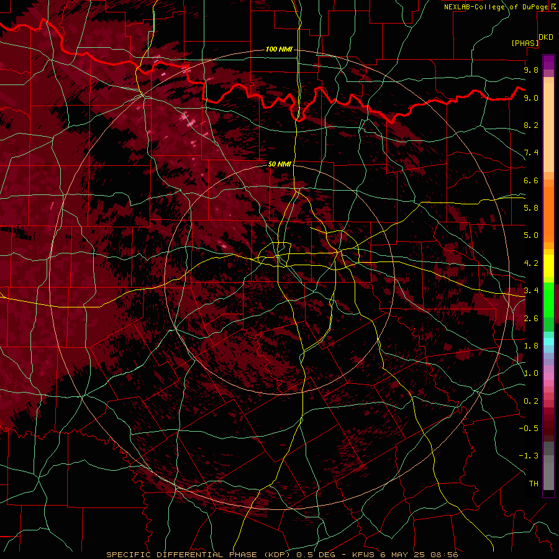Click the 0.2 scale value
The width and height of the screenshot is (559, 559).
click(x=531, y=401)
